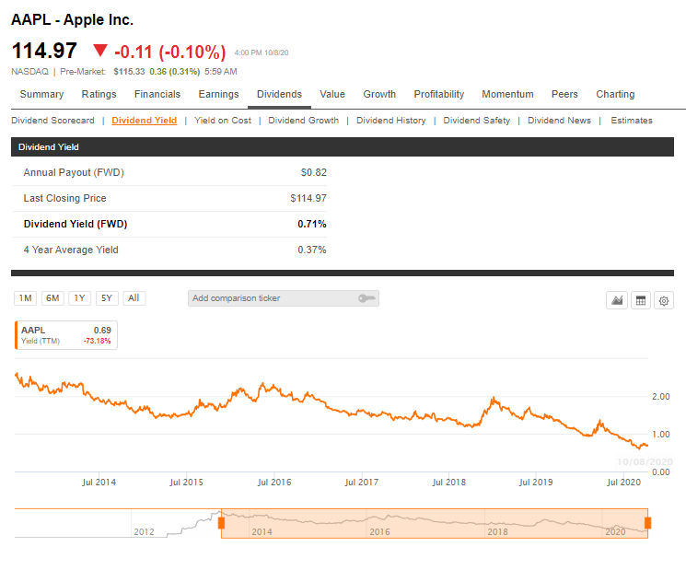686x570 pixels.
Task: Set chart range to 1M
Action: pos(26,298)
